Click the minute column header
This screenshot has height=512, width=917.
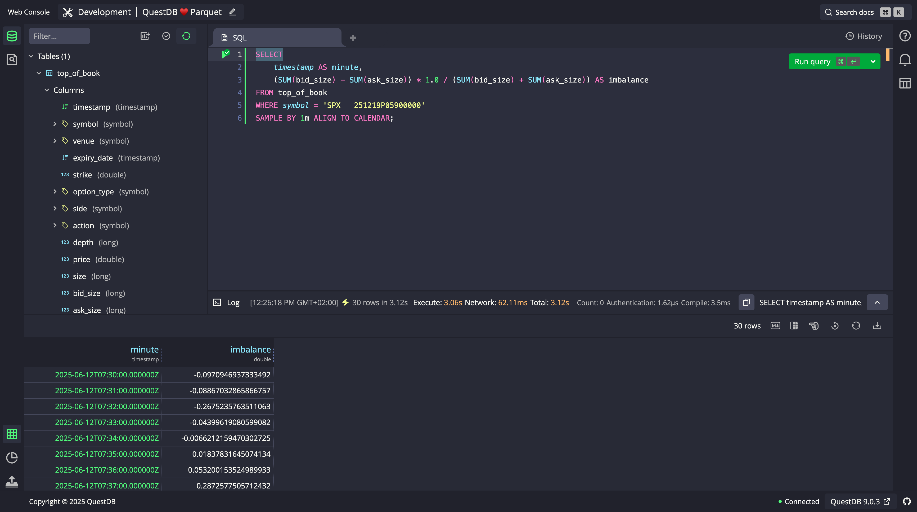pyautogui.click(x=145, y=350)
